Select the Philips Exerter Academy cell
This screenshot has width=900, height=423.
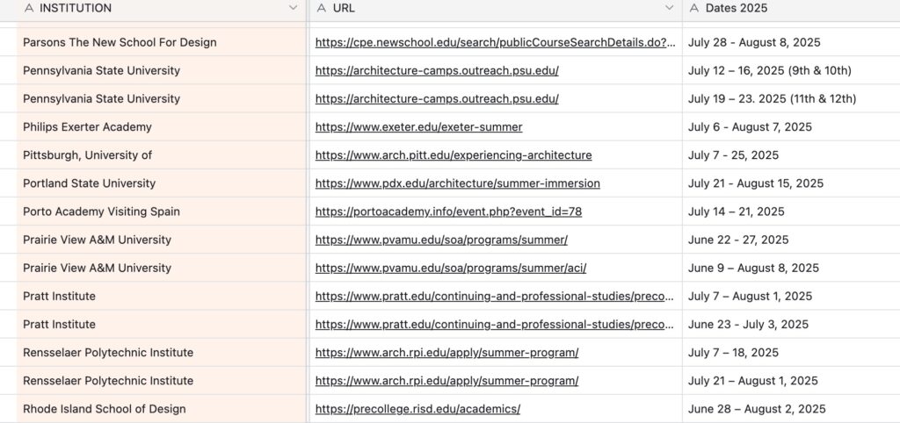coord(162,126)
